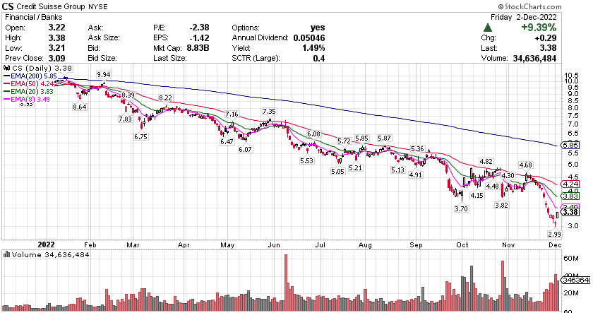Screen dimensions: 593x313
Task: Click the Annual Dividend value 0.05046
Action: pos(309,38)
